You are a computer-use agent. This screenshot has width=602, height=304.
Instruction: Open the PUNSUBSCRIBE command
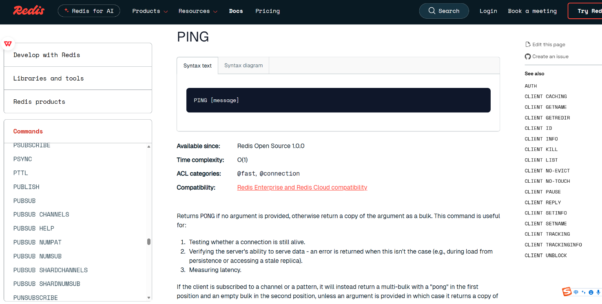tap(35, 298)
